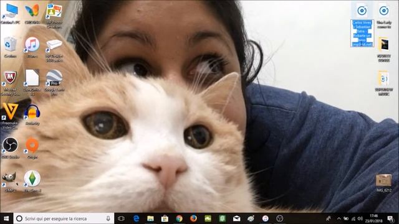Open the Audacity headphones shortcut

pos(32,114)
